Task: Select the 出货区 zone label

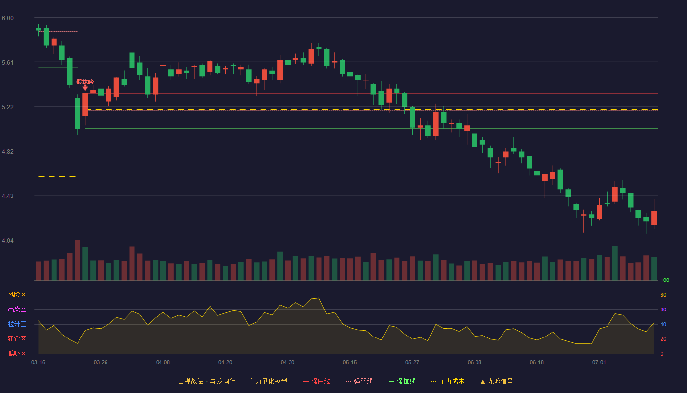Action: tap(17, 309)
